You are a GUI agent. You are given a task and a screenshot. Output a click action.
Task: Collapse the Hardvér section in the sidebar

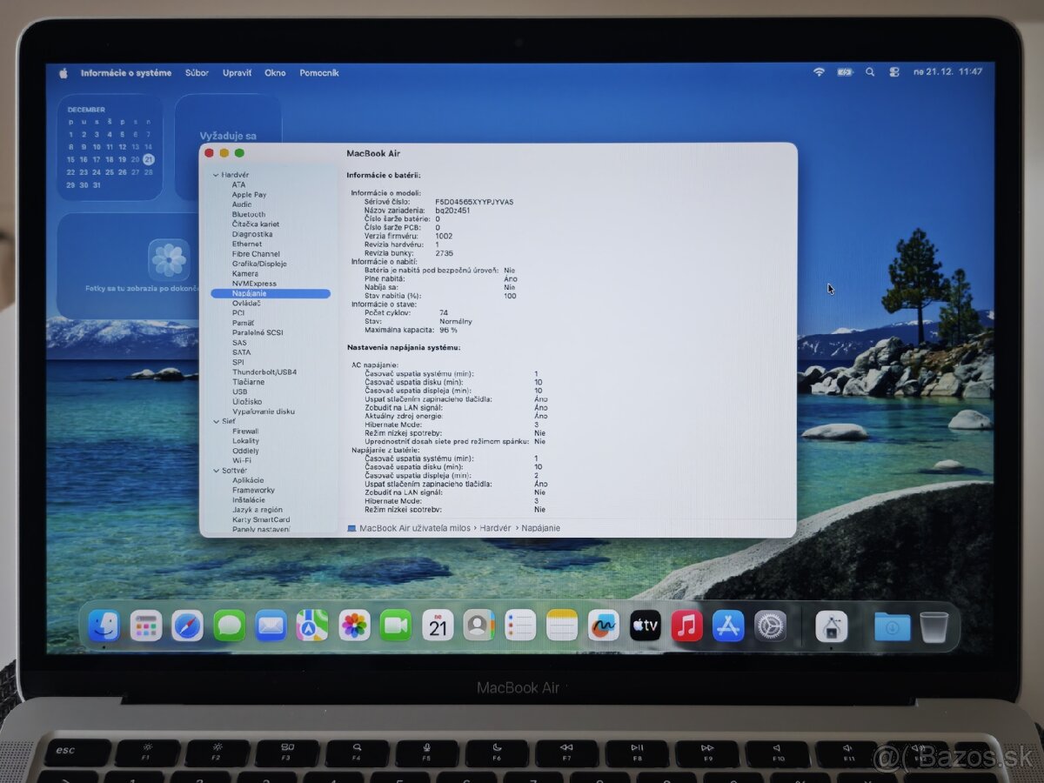[215, 174]
